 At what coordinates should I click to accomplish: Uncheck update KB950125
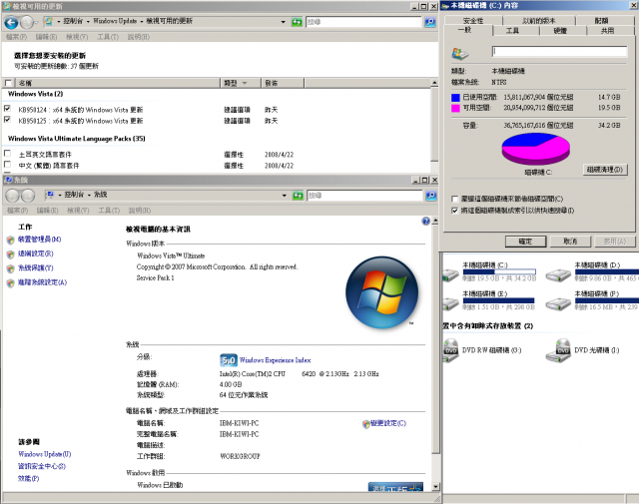click(7, 120)
